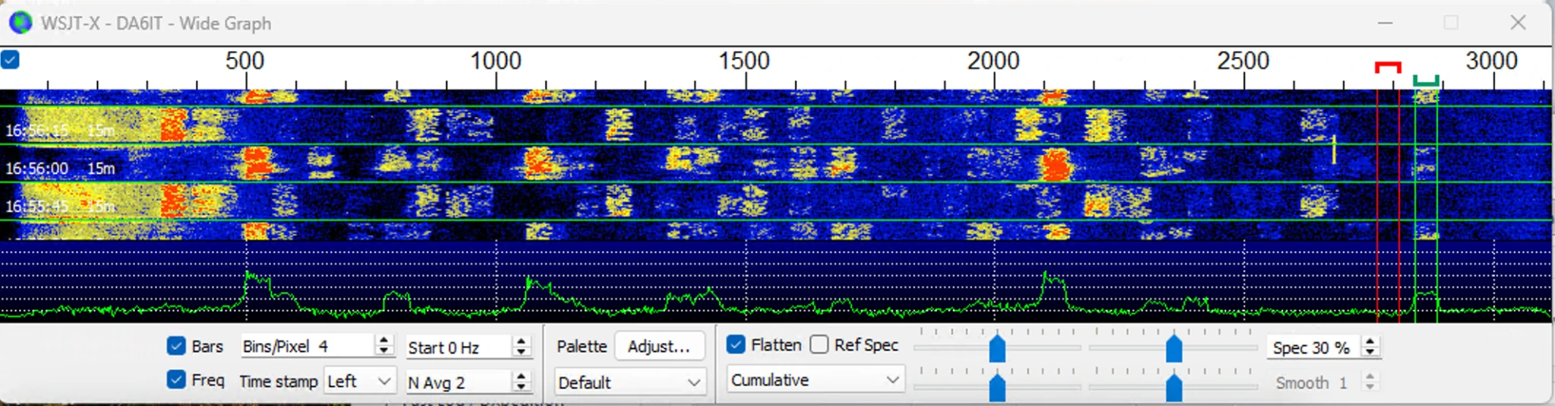Click the lower slider handle nearest Cumulative
Viewport: 1555px width, 406px height.
(998, 387)
